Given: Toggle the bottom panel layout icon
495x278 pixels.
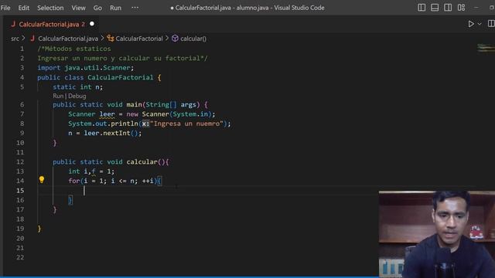Looking at the screenshot, I should coord(435,8).
